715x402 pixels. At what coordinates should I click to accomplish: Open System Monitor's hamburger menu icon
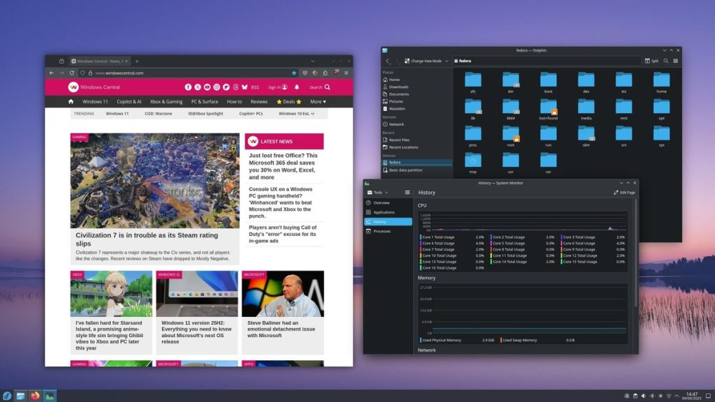point(407,193)
